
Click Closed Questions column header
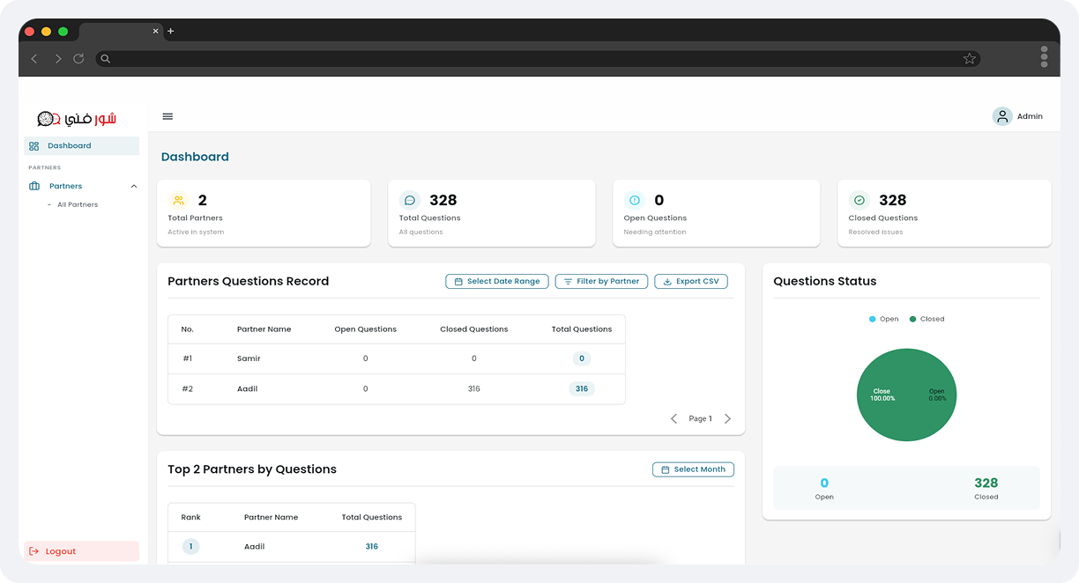pos(474,329)
